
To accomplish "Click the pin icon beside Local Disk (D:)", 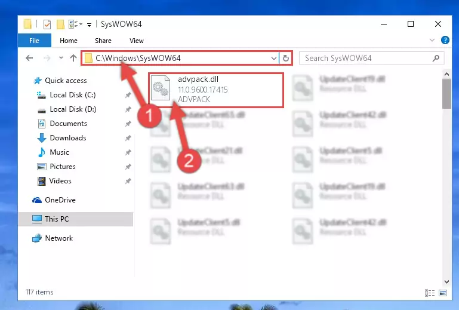I will (x=128, y=109).
